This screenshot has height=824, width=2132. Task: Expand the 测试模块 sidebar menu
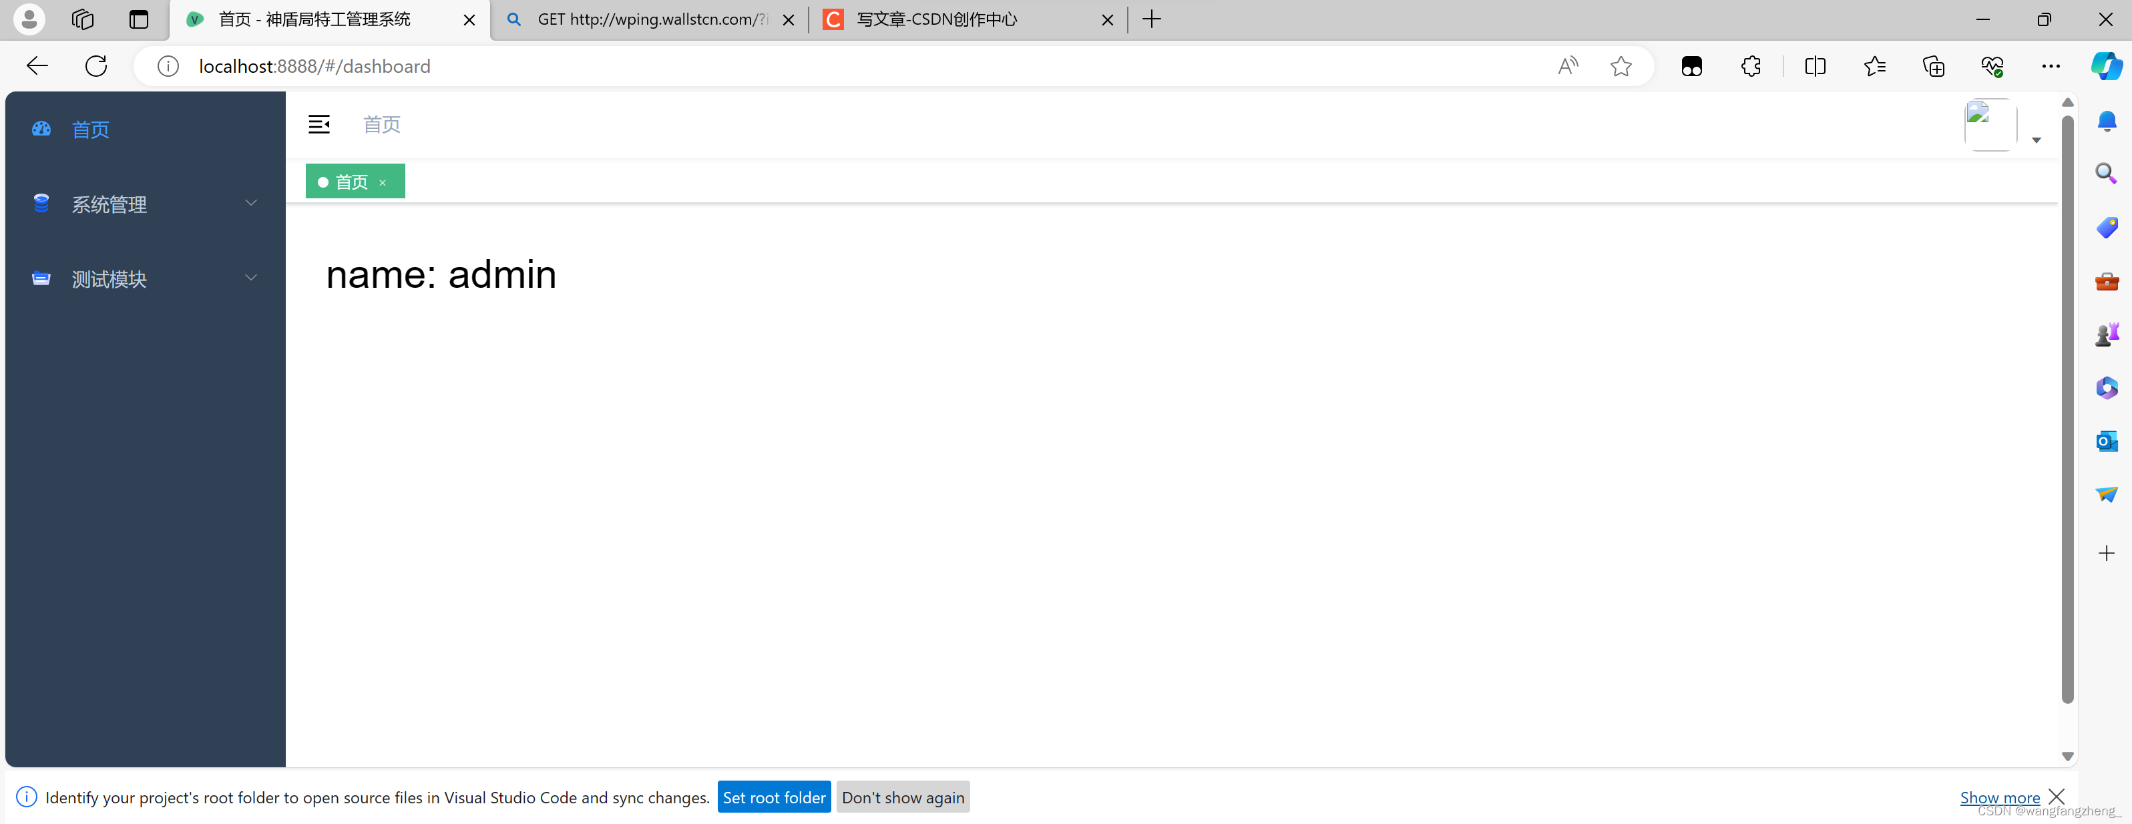coord(145,279)
